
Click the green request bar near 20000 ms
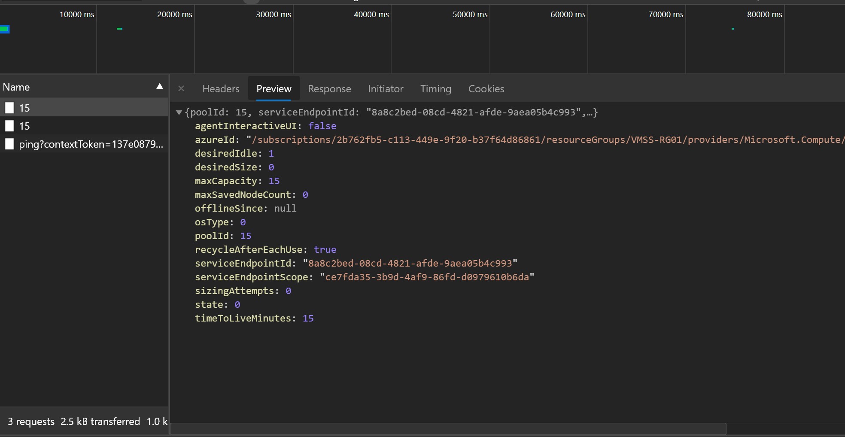(119, 29)
